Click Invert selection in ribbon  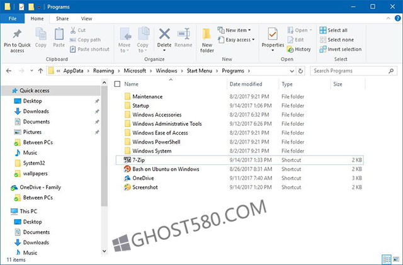coord(341,49)
